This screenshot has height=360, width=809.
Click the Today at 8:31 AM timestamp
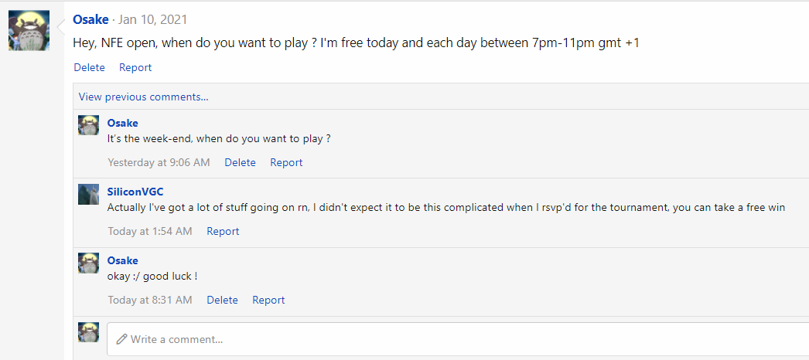point(150,300)
